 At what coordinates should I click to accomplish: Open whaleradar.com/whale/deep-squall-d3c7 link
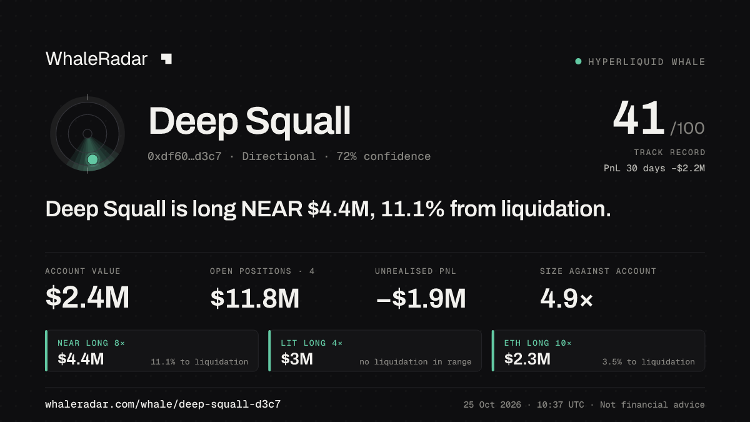[162, 404]
